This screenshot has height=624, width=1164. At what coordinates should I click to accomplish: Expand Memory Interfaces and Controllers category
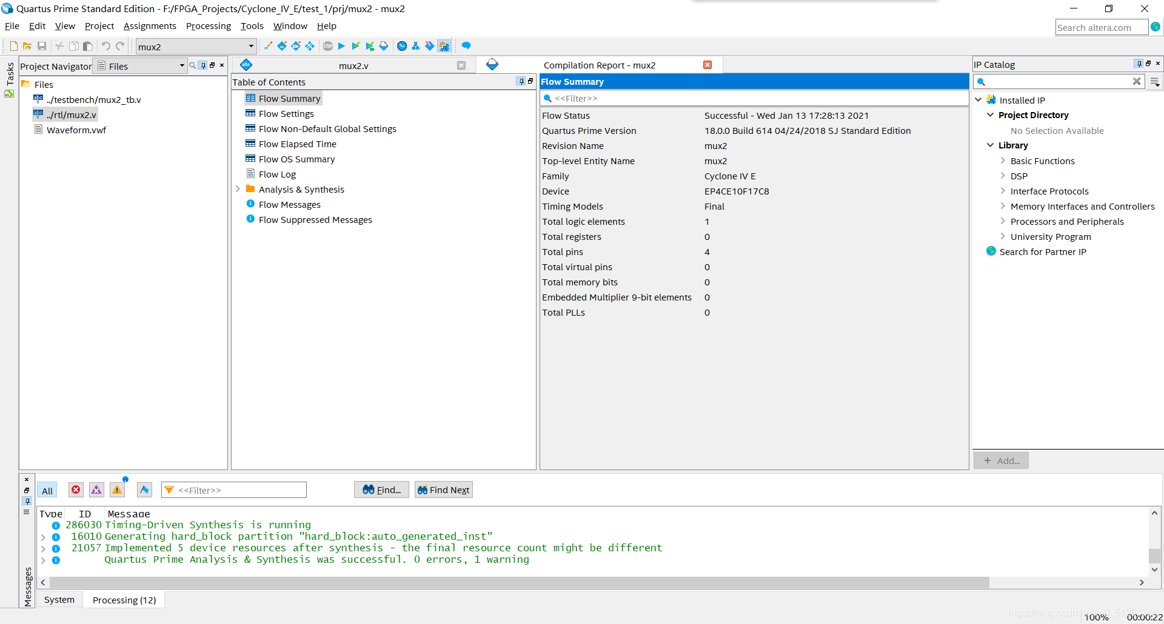click(x=1003, y=206)
